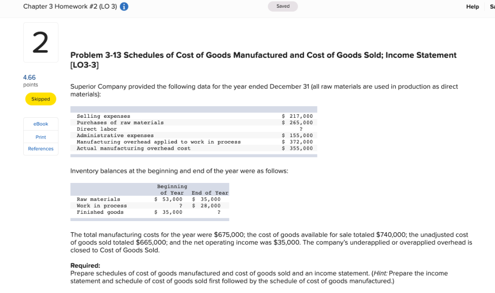Click the $ 155,000 administrative value
Screen dimensions: 495x293
[x=297, y=136]
